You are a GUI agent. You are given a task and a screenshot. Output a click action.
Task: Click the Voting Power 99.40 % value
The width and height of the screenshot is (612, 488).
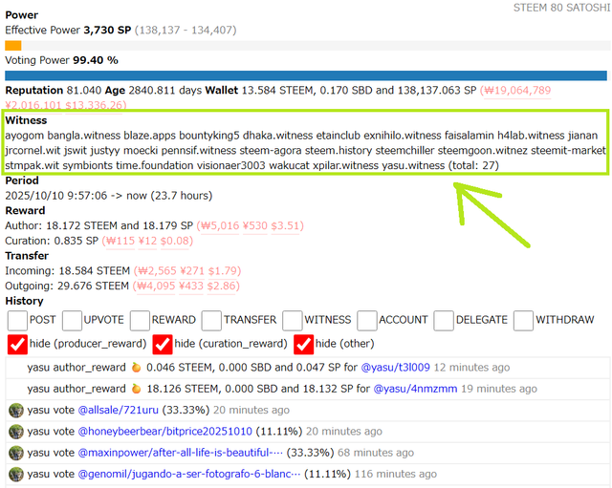96,60
